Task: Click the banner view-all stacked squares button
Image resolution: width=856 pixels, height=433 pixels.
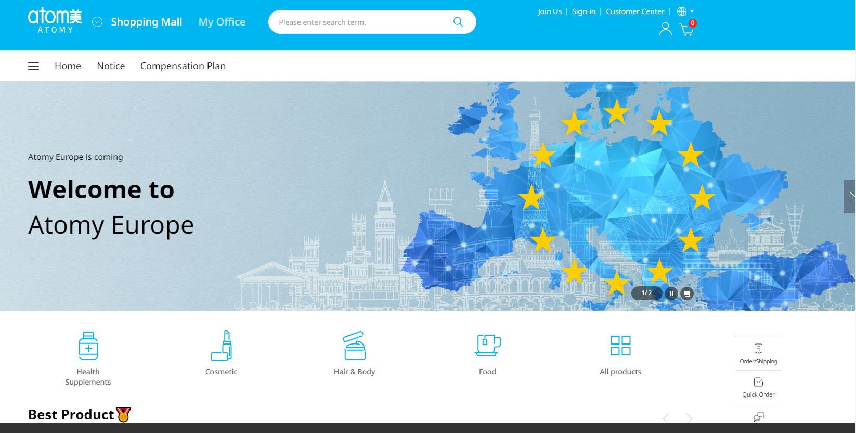Action: tap(687, 294)
